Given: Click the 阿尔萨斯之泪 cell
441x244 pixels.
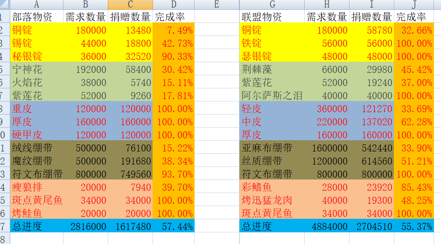Looking at the screenshot, I should (272, 96).
